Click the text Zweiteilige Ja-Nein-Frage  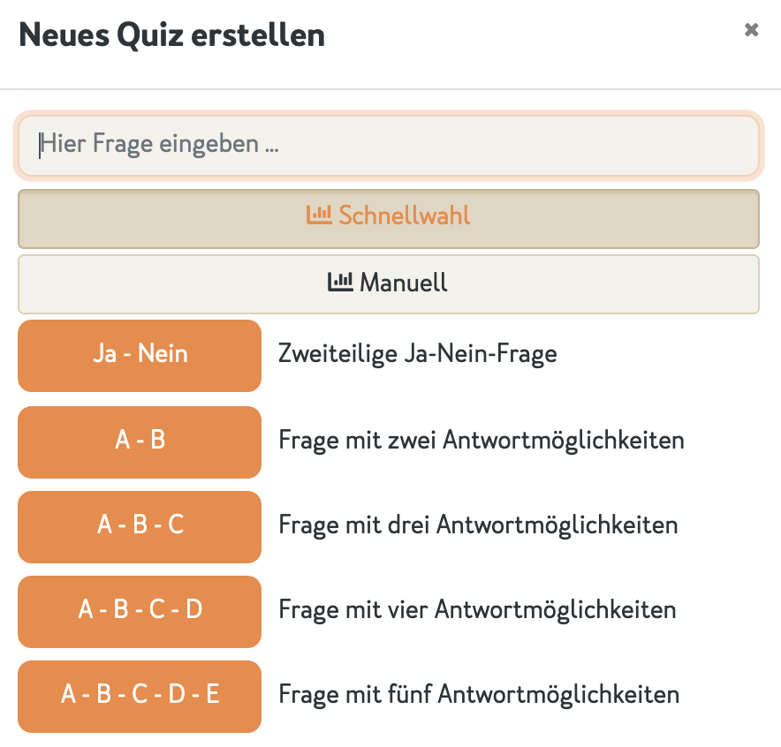click(417, 353)
